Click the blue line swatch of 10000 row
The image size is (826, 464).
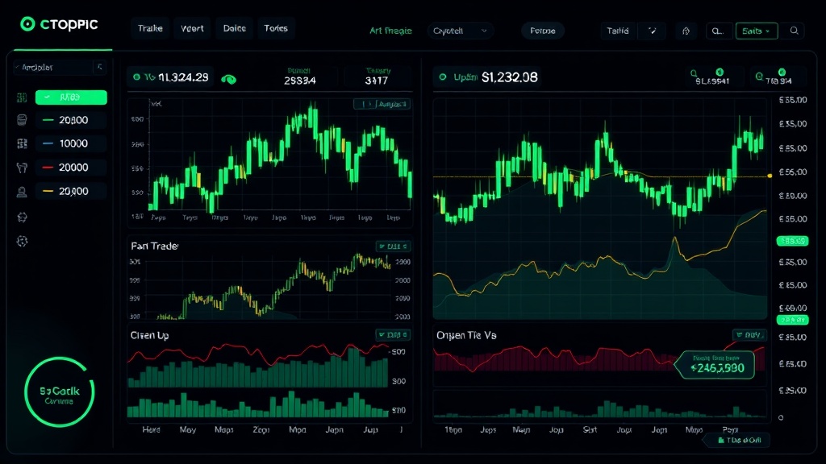[x=48, y=143]
